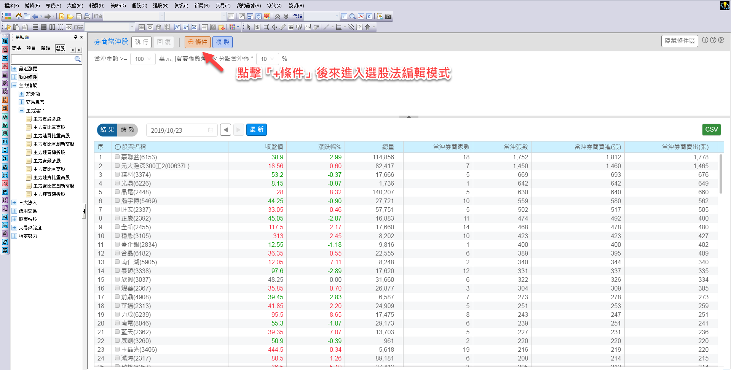This screenshot has height=370, width=731.
Task: Click the save diskette icon
Action: pos(79,16)
